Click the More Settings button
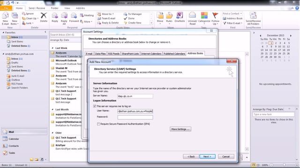The width and height of the screenshot is (300, 168). pyautogui.click(x=180, y=129)
